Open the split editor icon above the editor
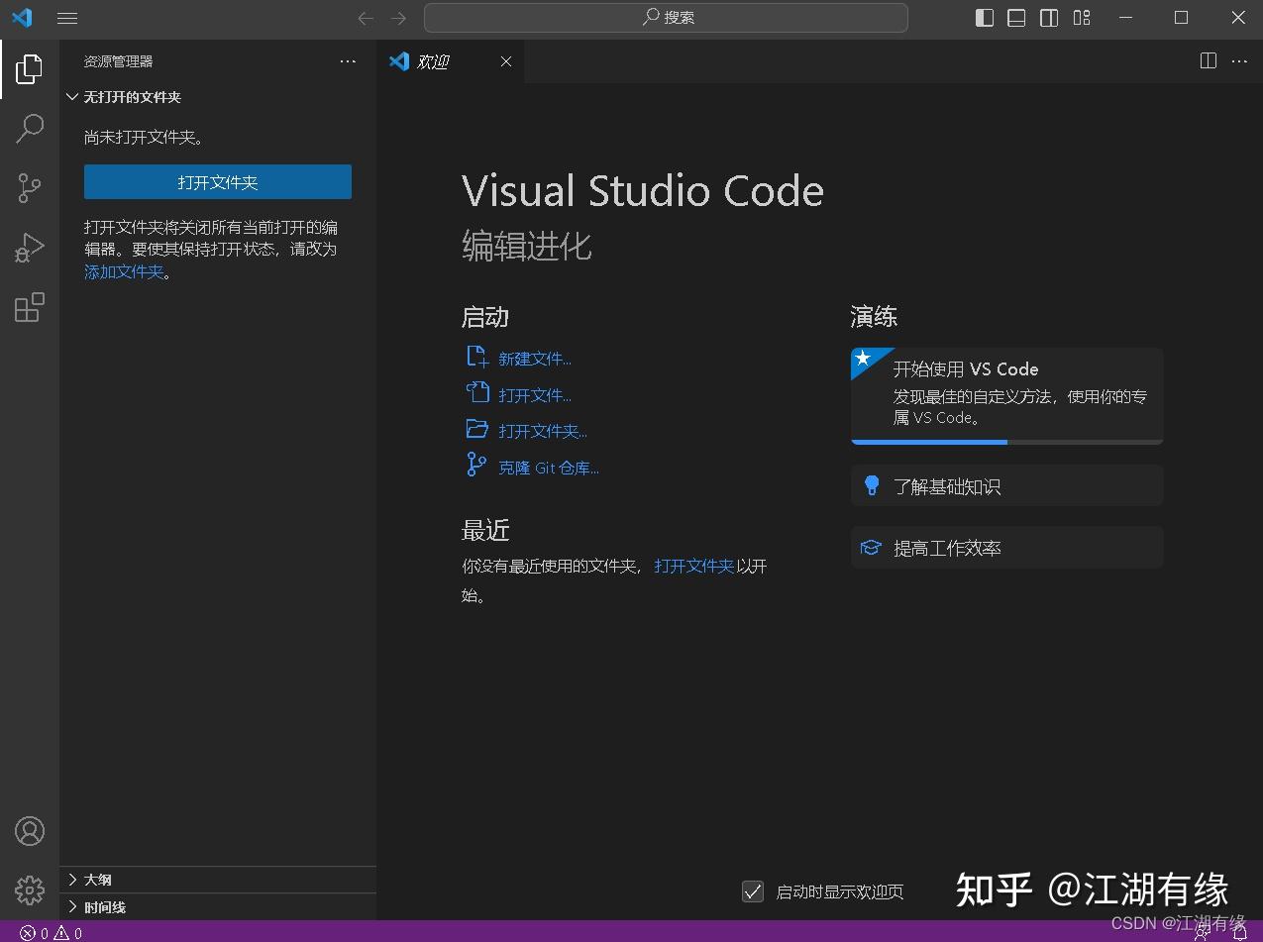1263x942 pixels. pyautogui.click(x=1208, y=60)
